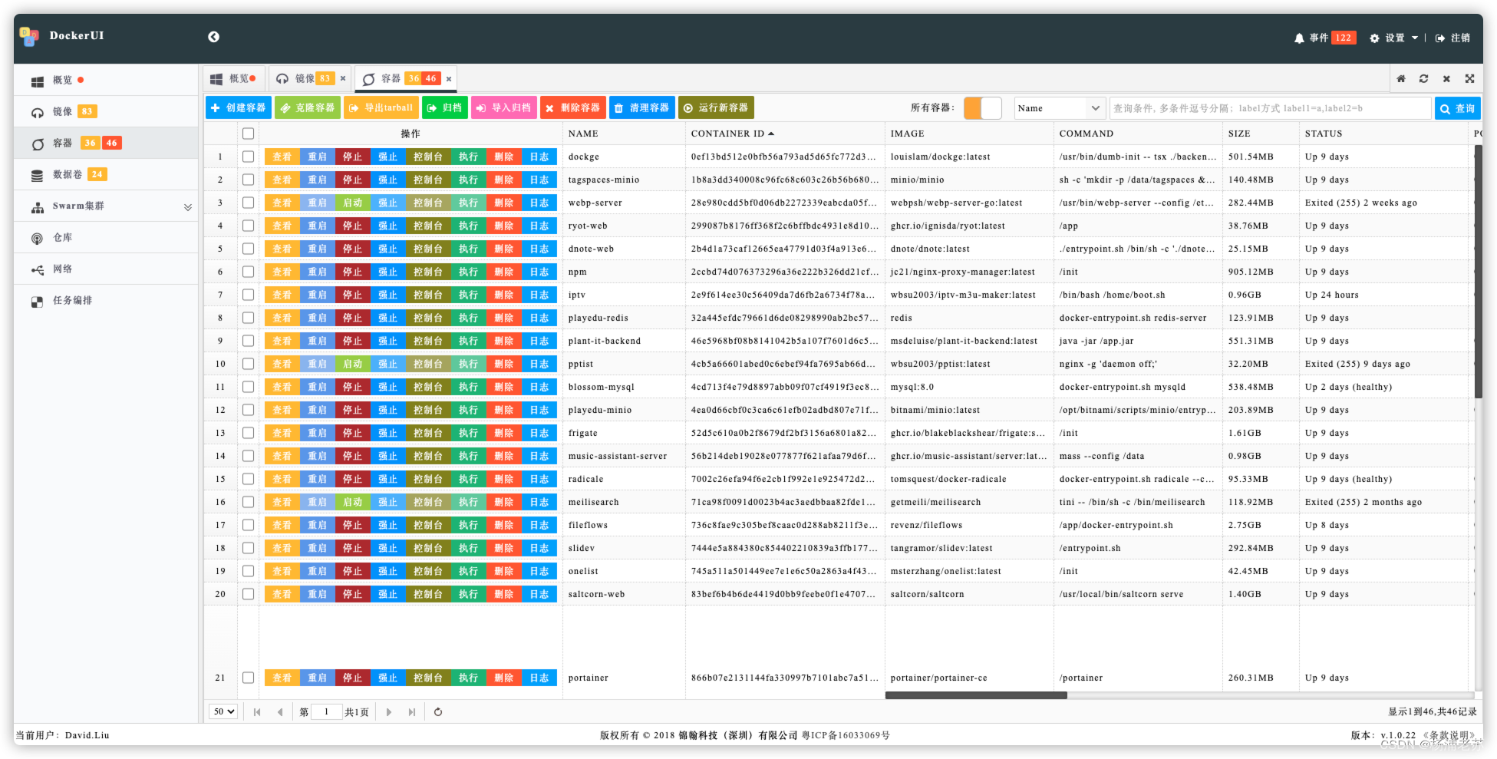1497x759 pixels.
Task: Select the checkbox for dockge row
Action: coord(248,157)
